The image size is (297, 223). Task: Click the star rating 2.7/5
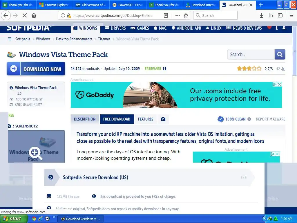[x=249, y=69]
